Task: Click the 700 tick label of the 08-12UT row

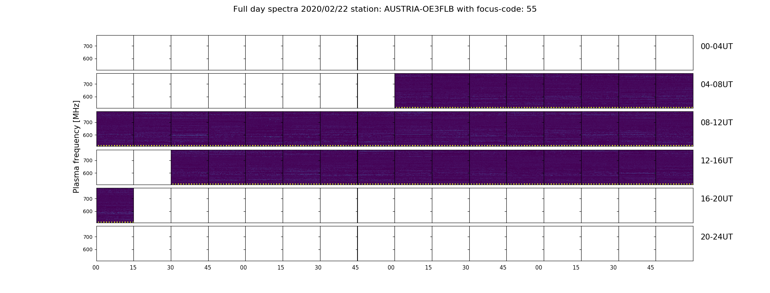Action: pyautogui.click(x=88, y=122)
